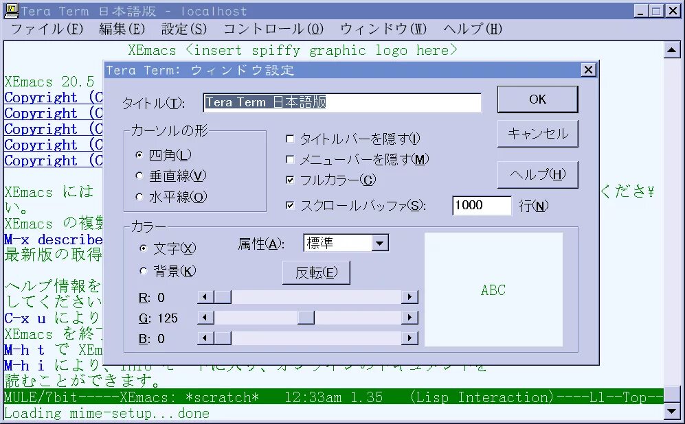This screenshot has height=424, width=685.
Task: Select the 四角(L) cursor shape radio
Action: pyautogui.click(x=164, y=155)
